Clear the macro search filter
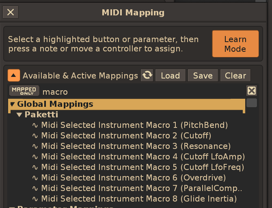 pyautogui.click(x=252, y=91)
